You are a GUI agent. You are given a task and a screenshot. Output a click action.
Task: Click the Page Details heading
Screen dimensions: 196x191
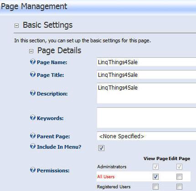(59, 50)
